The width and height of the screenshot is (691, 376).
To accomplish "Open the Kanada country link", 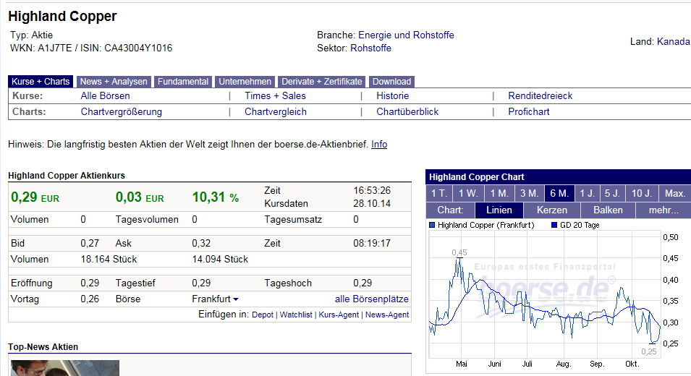I will [x=674, y=41].
